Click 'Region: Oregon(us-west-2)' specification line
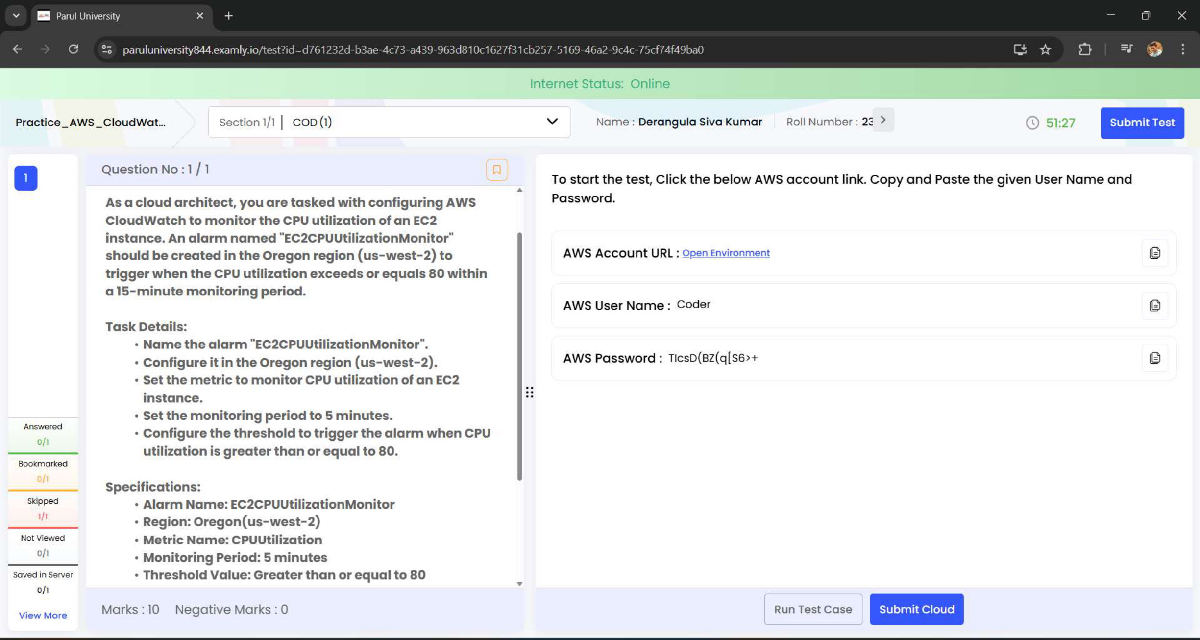This screenshot has width=1200, height=640. [231, 522]
